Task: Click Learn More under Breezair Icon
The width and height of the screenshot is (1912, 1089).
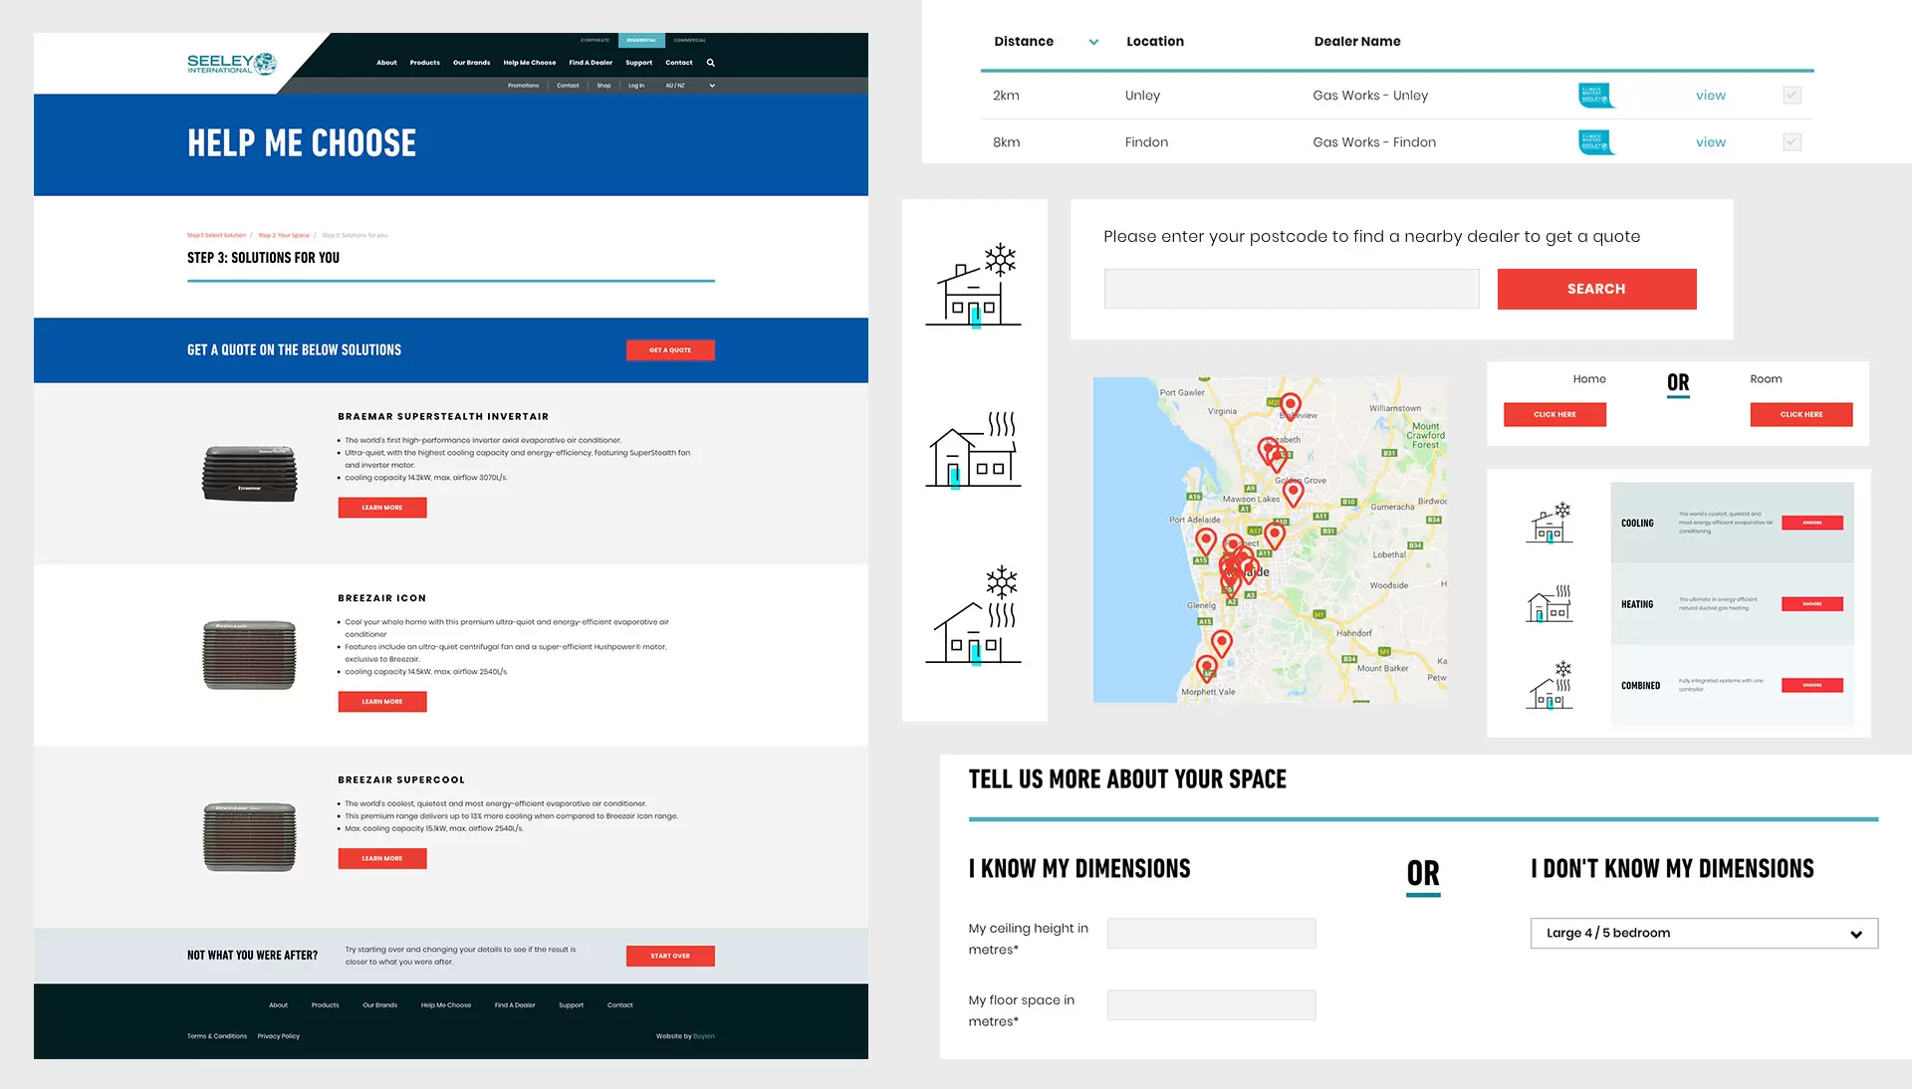Action: 382,702
